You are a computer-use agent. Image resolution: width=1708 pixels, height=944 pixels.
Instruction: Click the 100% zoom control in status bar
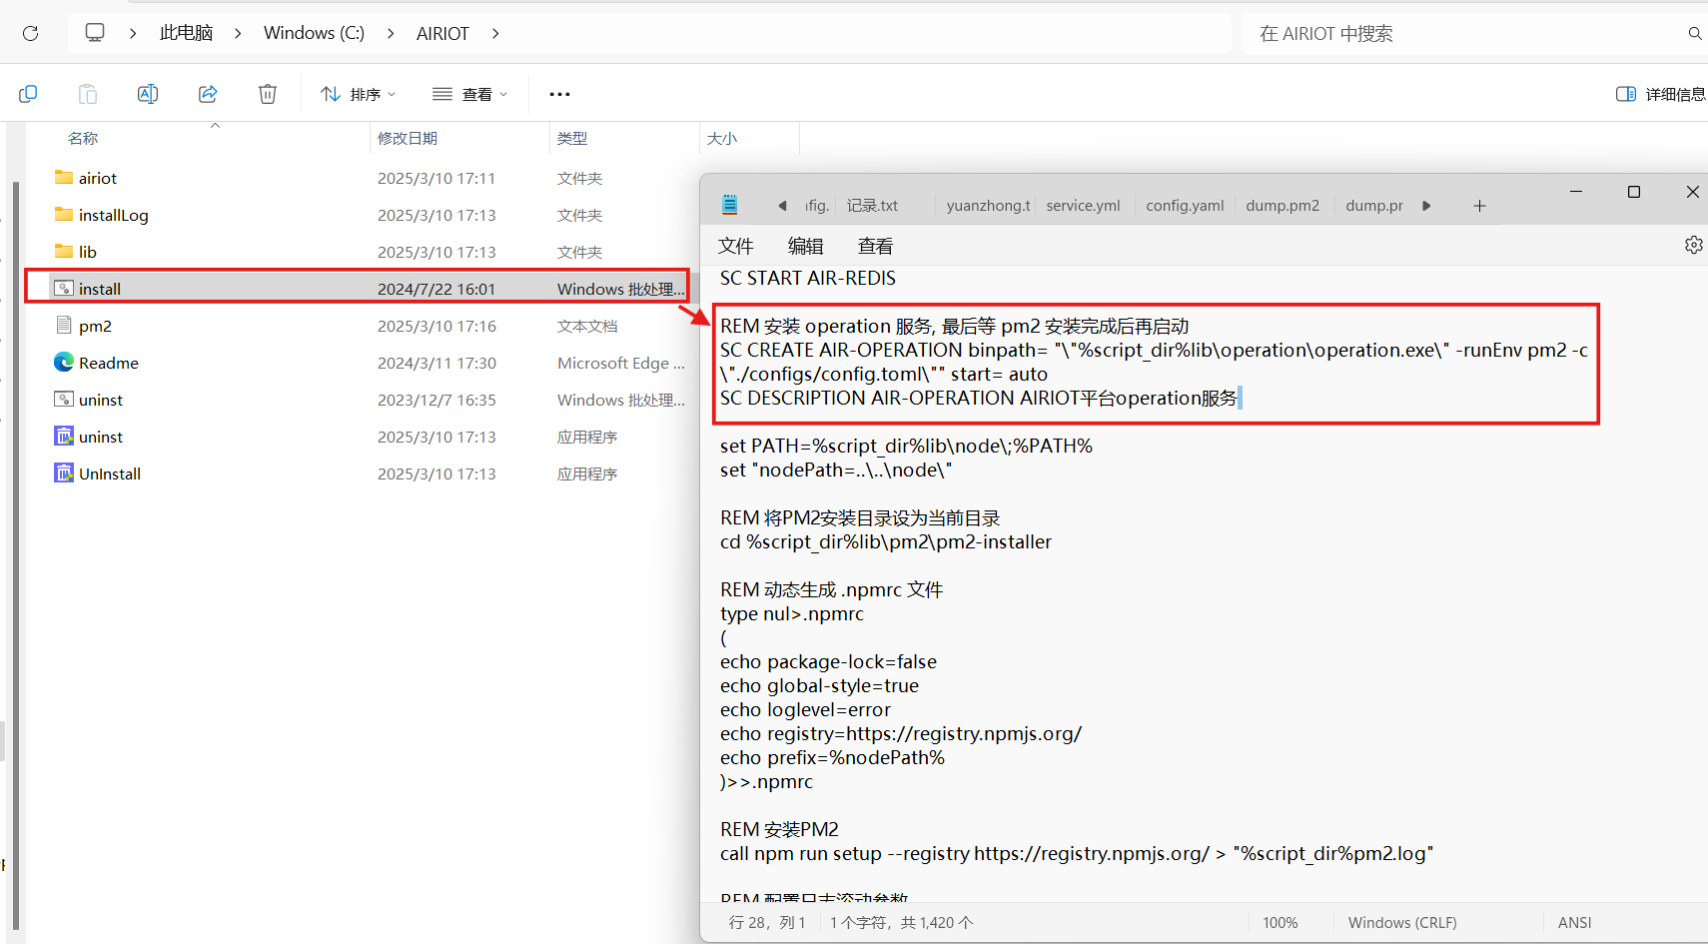tap(1281, 921)
